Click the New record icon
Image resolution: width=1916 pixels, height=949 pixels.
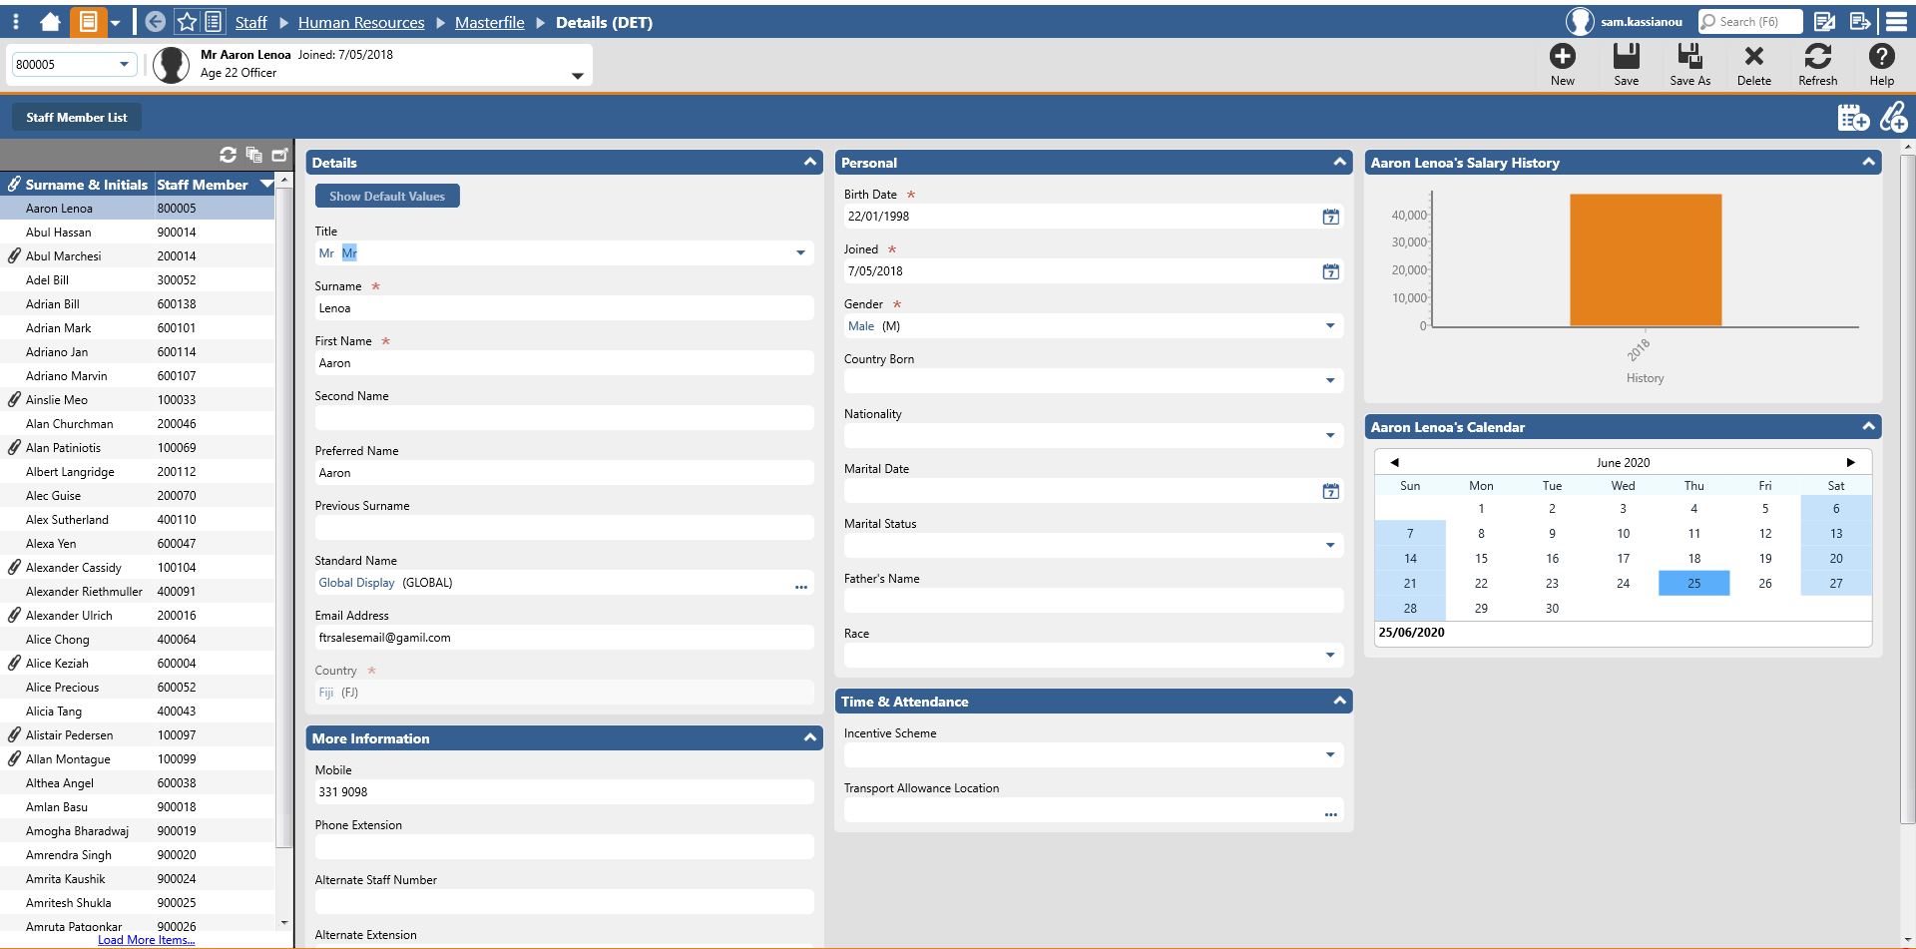coord(1562,58)
